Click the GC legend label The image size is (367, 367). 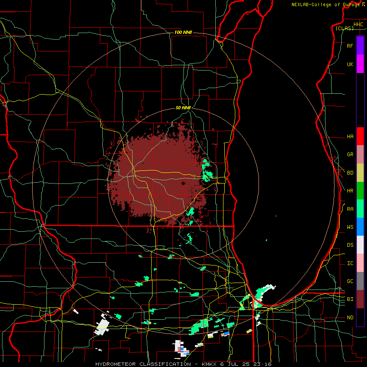350,281
